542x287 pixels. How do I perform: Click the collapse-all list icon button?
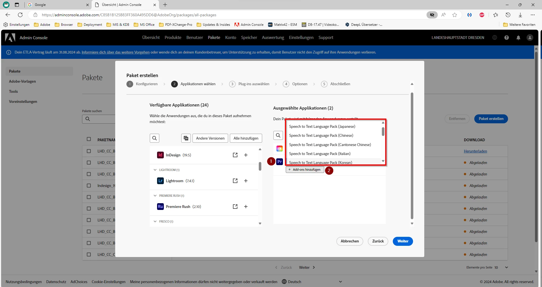[x=186, y=138]
